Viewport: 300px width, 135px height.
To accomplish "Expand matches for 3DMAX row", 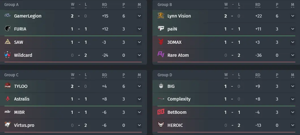I will [293, 42].
